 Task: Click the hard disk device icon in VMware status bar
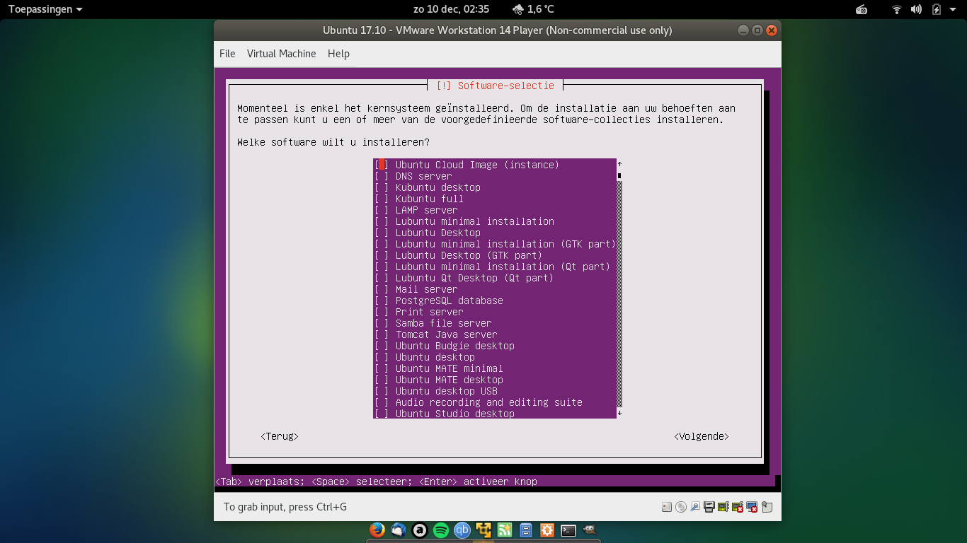pyautogui.click(x=667, y=507)
